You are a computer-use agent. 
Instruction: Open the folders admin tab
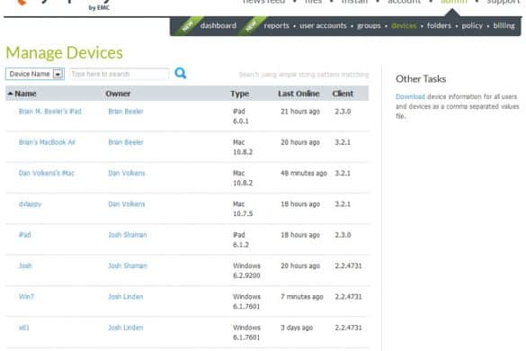pos(439,25)
